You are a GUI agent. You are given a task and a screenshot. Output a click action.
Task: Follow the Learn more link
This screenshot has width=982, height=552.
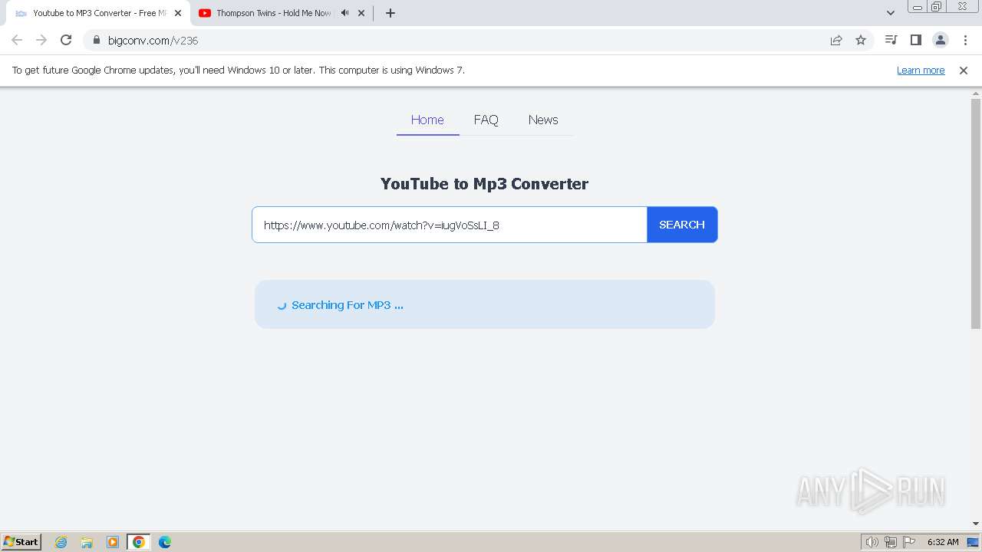coord(921,70)
